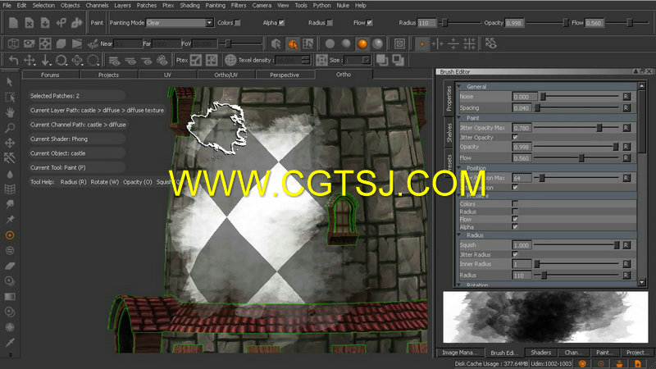Click the brush stroke preview thumbnail
Viewport: 656px width, 369px height.
(545, 317)
